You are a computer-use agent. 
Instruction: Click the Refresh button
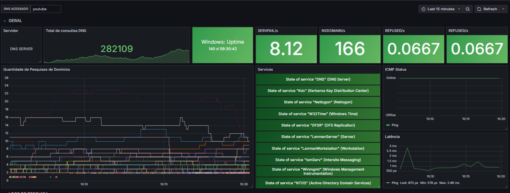(x=487, y=9)
